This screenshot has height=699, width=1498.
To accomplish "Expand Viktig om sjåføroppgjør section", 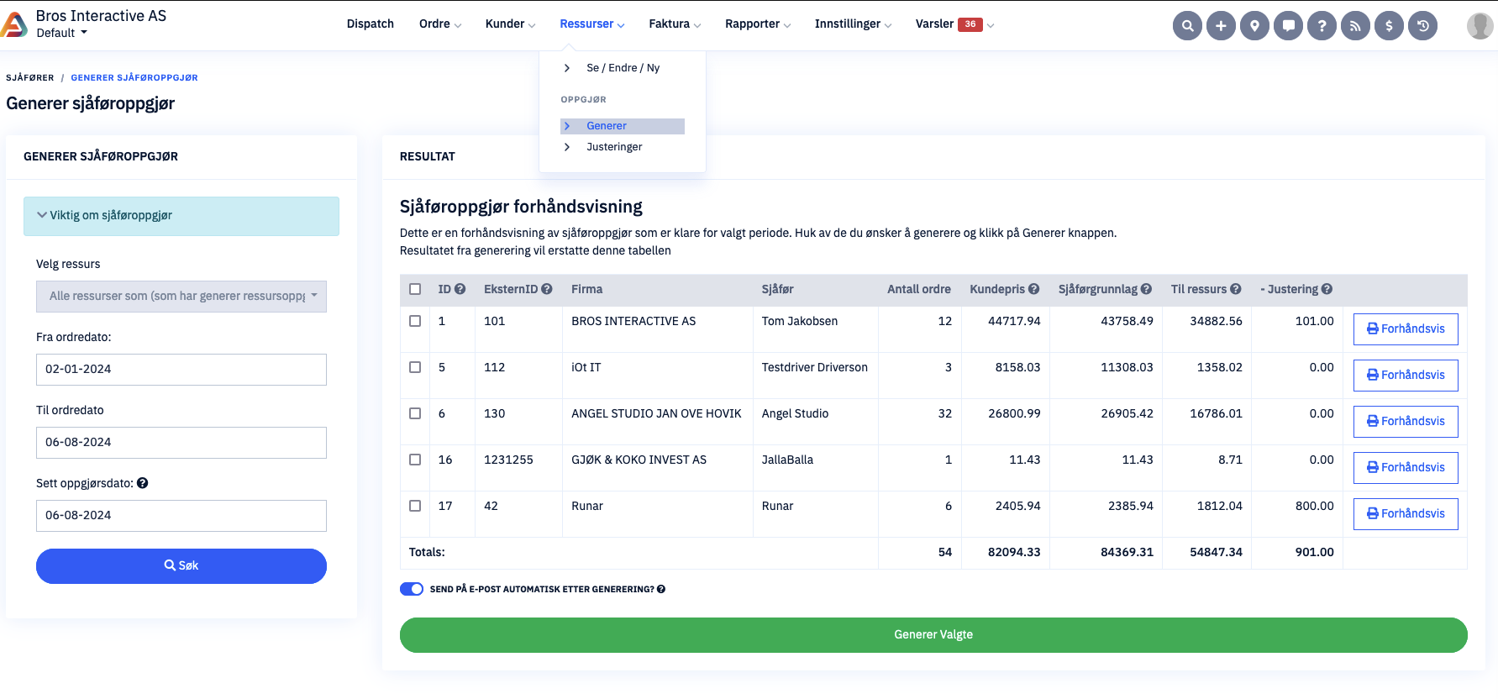I will [181, 216].
